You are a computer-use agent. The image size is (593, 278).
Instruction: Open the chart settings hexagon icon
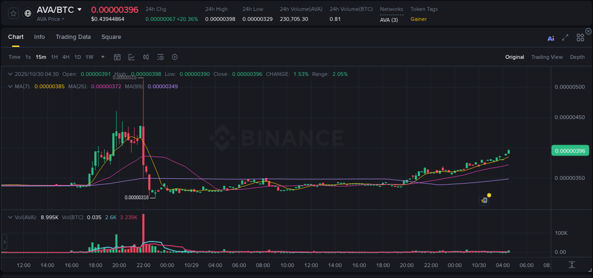point(175,57)
